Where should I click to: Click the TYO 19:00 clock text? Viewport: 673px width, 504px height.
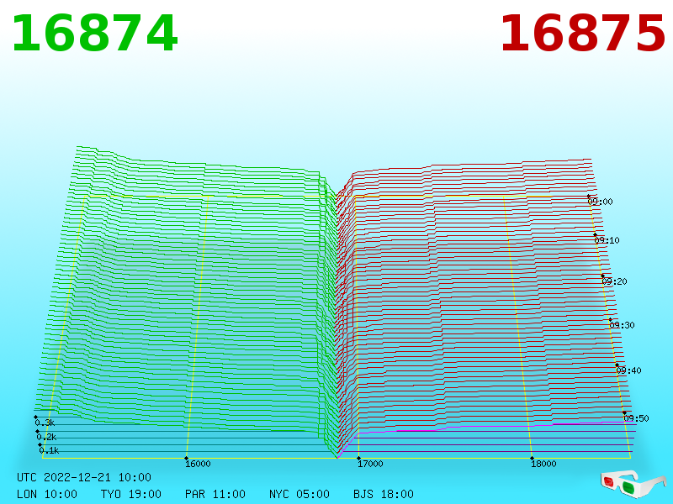[131, 494]
